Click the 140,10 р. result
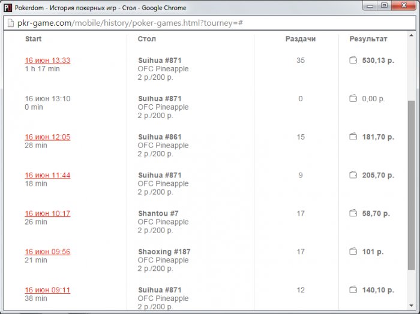Viewport: 420px width, 314px height. coord(378,290)
